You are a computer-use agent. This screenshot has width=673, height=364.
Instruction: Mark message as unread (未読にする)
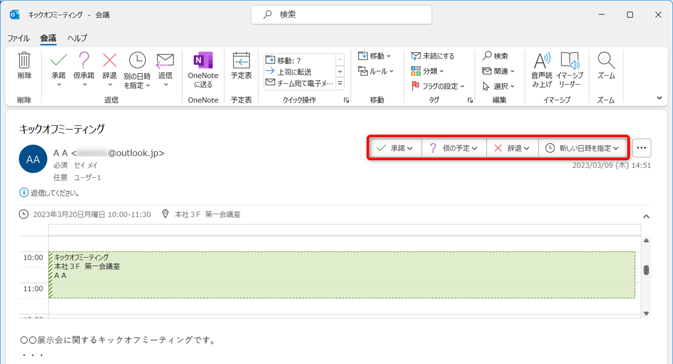pyautogui.click(x=433, y=56)
